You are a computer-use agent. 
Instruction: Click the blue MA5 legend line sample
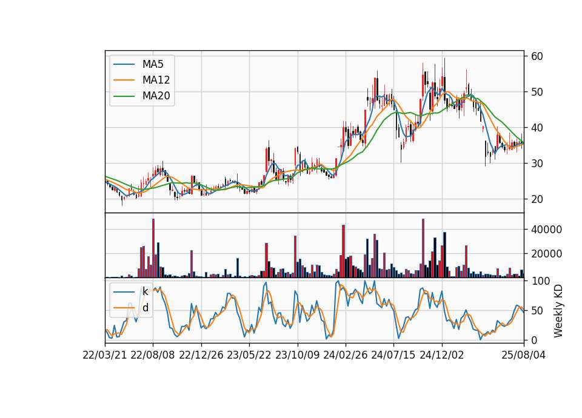(124, 64)
